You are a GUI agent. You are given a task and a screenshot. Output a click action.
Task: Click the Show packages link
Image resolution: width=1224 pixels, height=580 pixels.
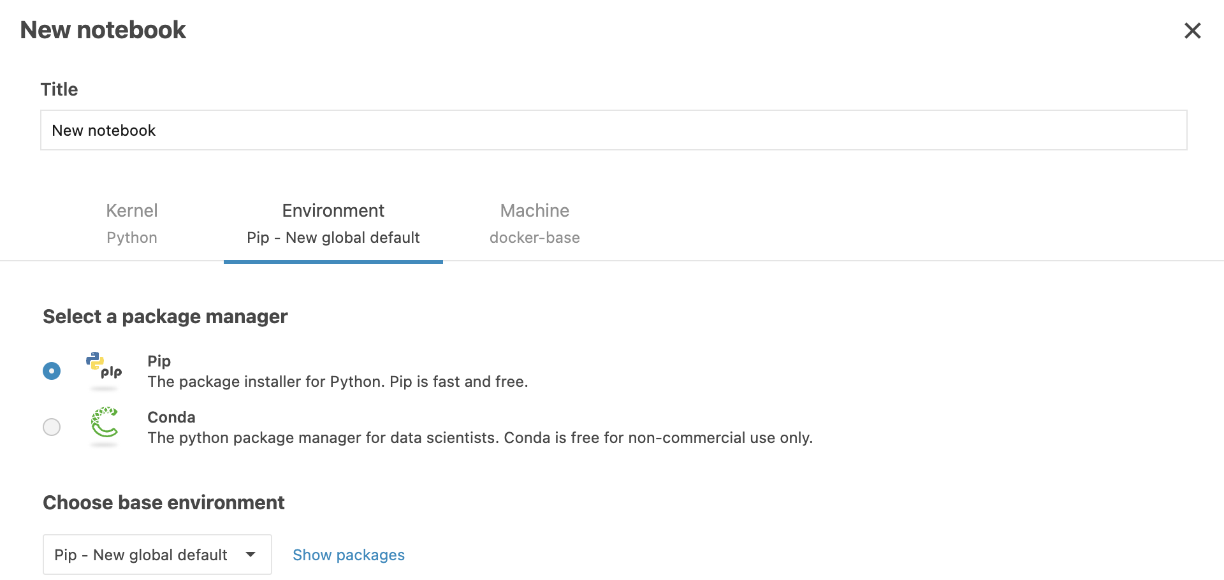tap(349, 555)
